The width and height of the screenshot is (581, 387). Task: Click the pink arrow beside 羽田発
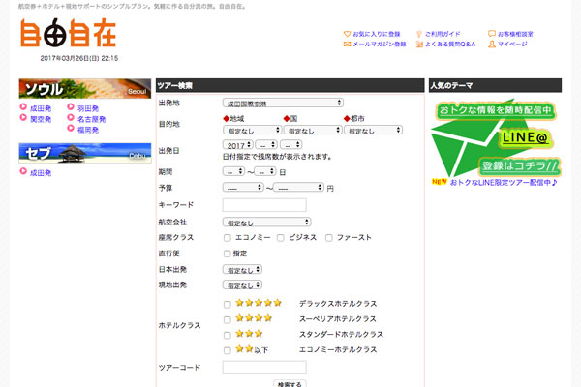pos(71,107)
